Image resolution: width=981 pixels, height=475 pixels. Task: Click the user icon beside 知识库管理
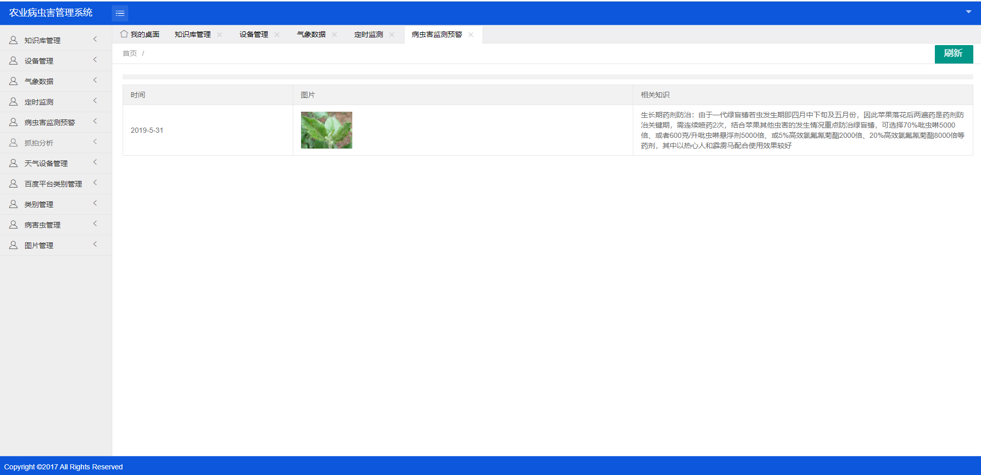point(13,40)
